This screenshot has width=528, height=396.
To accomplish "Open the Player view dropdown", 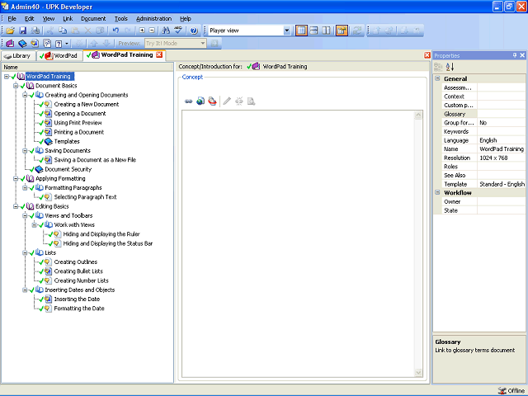I will click(286, 31).
